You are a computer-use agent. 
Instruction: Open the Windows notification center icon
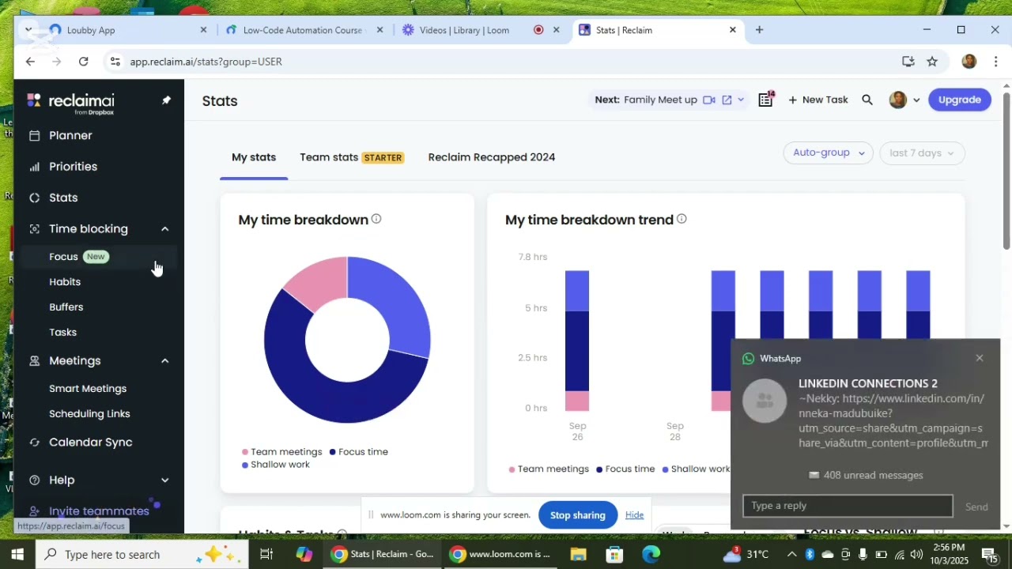pyautogui.click(x=989, y=555)
